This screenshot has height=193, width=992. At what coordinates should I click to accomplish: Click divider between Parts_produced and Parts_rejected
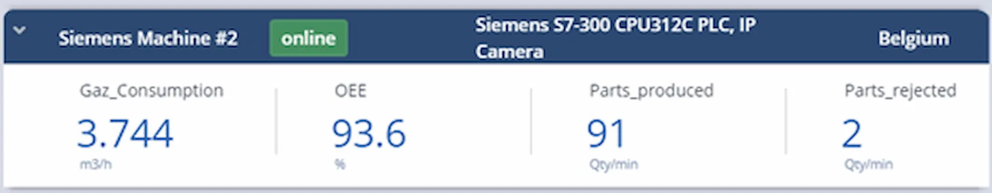click(x=785, y=122)
